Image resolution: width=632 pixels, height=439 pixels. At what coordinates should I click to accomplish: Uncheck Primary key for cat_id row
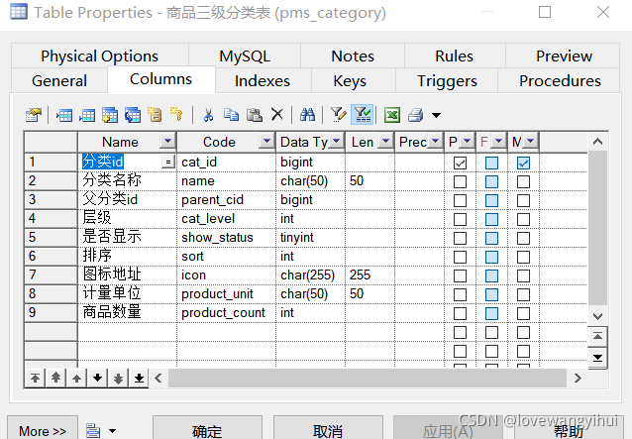[x=460, y=163]
